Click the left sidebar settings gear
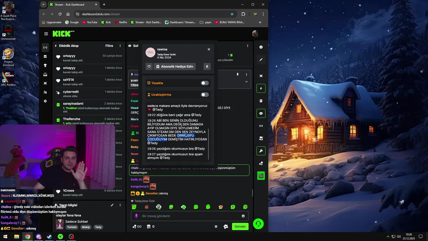Viewport: 428px width, 241px height. click(x=45, y=101)
